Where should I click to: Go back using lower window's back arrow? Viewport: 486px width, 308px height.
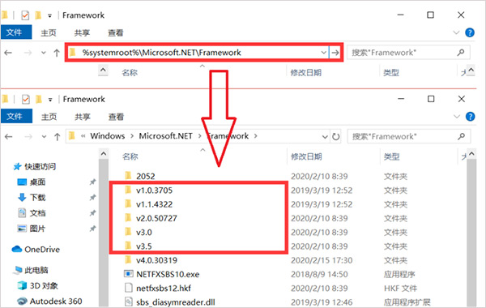(x=9, y=136)
